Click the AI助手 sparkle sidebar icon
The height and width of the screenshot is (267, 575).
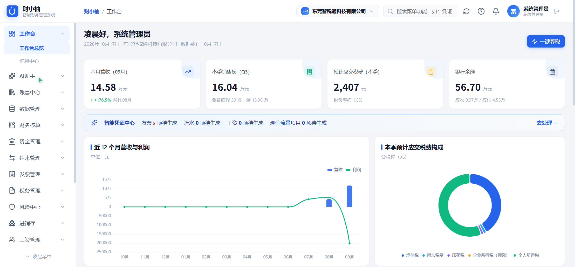12,76
